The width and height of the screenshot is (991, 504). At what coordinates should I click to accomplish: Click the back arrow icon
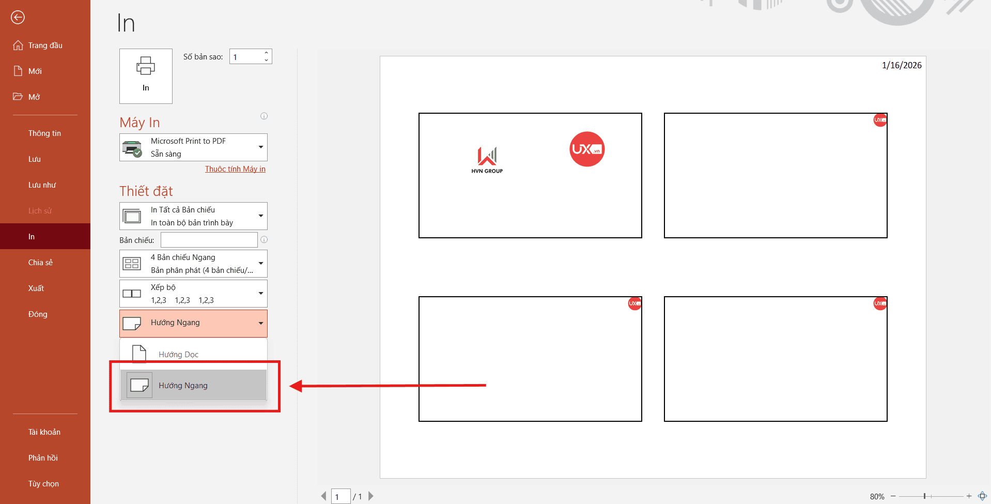pos(18,18)
